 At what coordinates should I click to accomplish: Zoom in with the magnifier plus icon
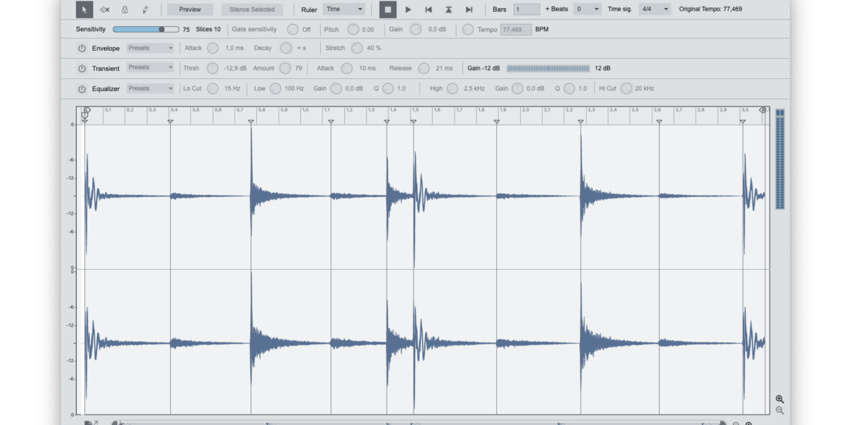779,400
